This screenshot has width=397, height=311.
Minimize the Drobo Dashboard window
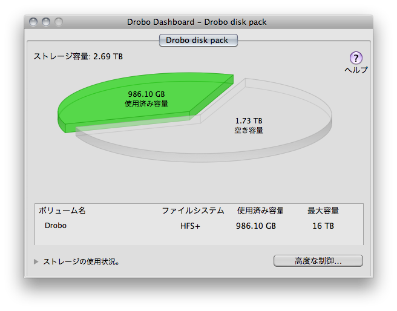click(x=46, y=22)
